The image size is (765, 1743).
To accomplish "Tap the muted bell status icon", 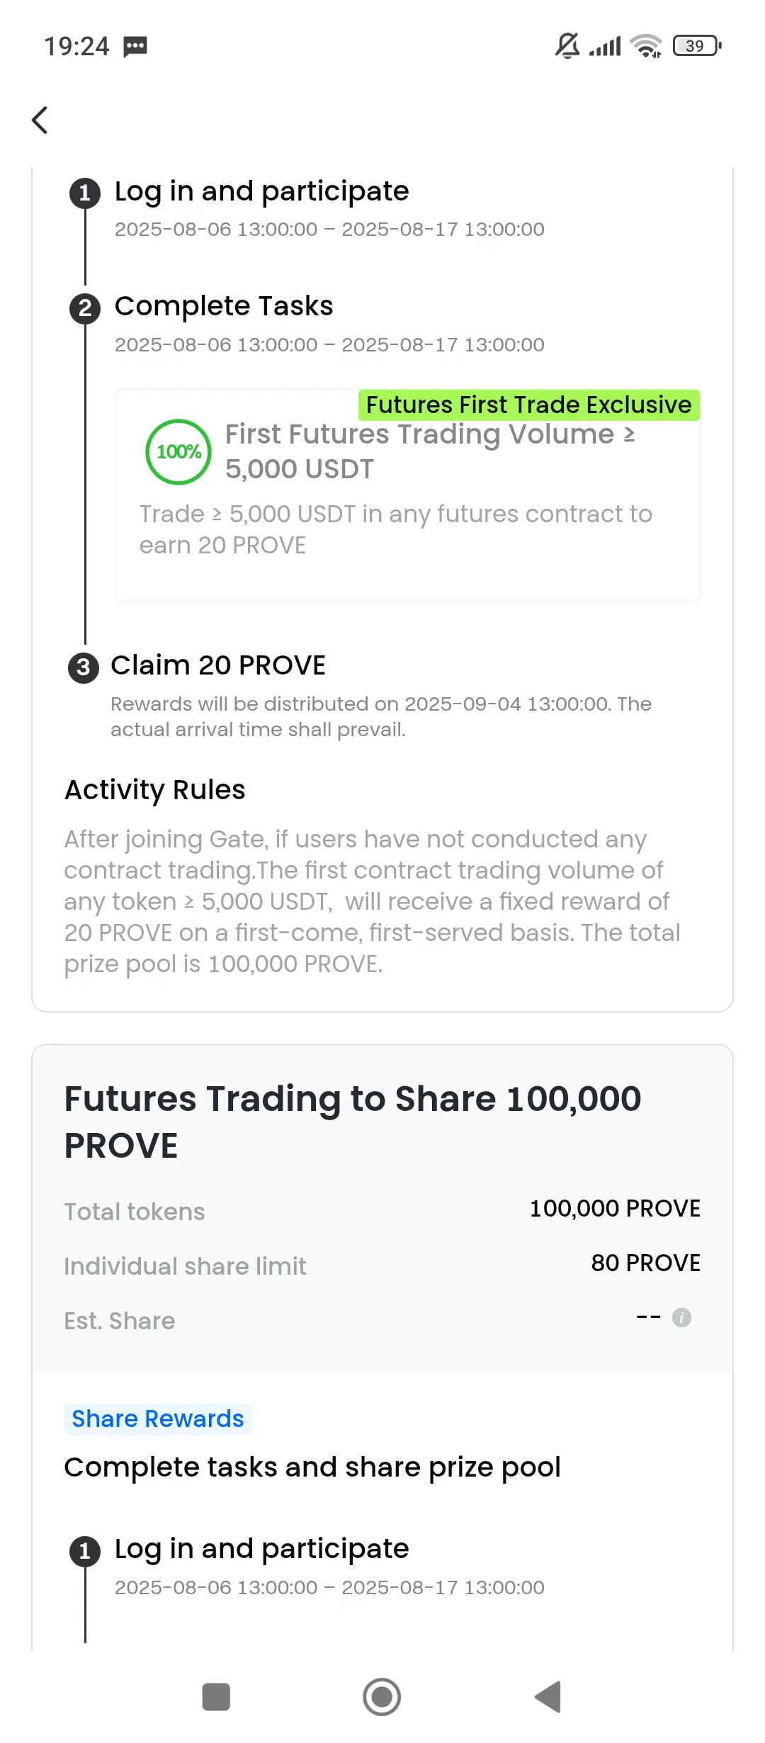I will click(567, 46).
